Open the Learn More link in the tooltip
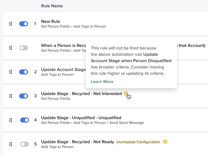Viewport: 208px width, 155px height. pos(102,81)
